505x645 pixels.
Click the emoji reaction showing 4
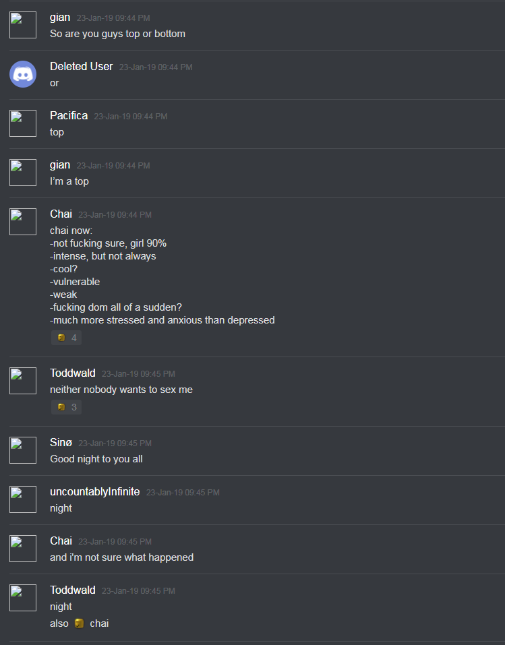point(66,338)
